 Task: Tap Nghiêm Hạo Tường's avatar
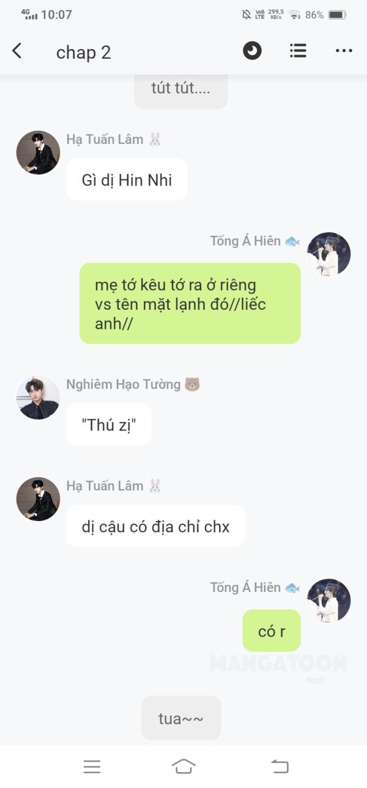(x=38, y=397)
